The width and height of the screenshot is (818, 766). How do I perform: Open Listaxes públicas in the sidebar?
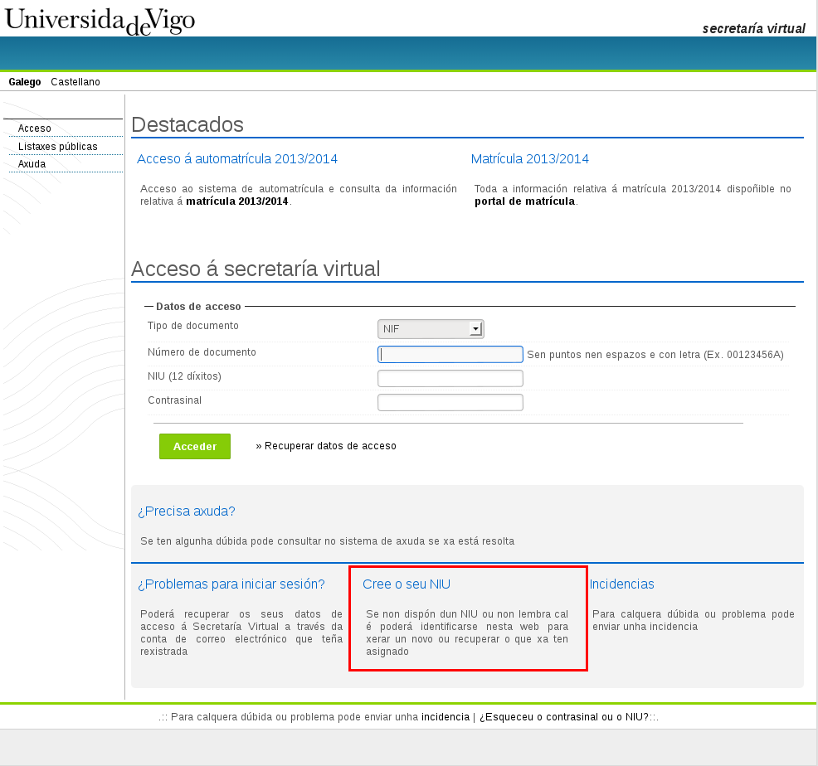58,147
